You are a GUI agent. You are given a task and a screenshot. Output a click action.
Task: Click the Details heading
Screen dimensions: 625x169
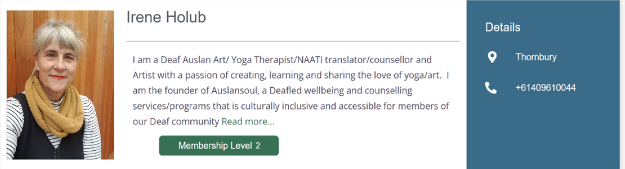coord(503,27)
